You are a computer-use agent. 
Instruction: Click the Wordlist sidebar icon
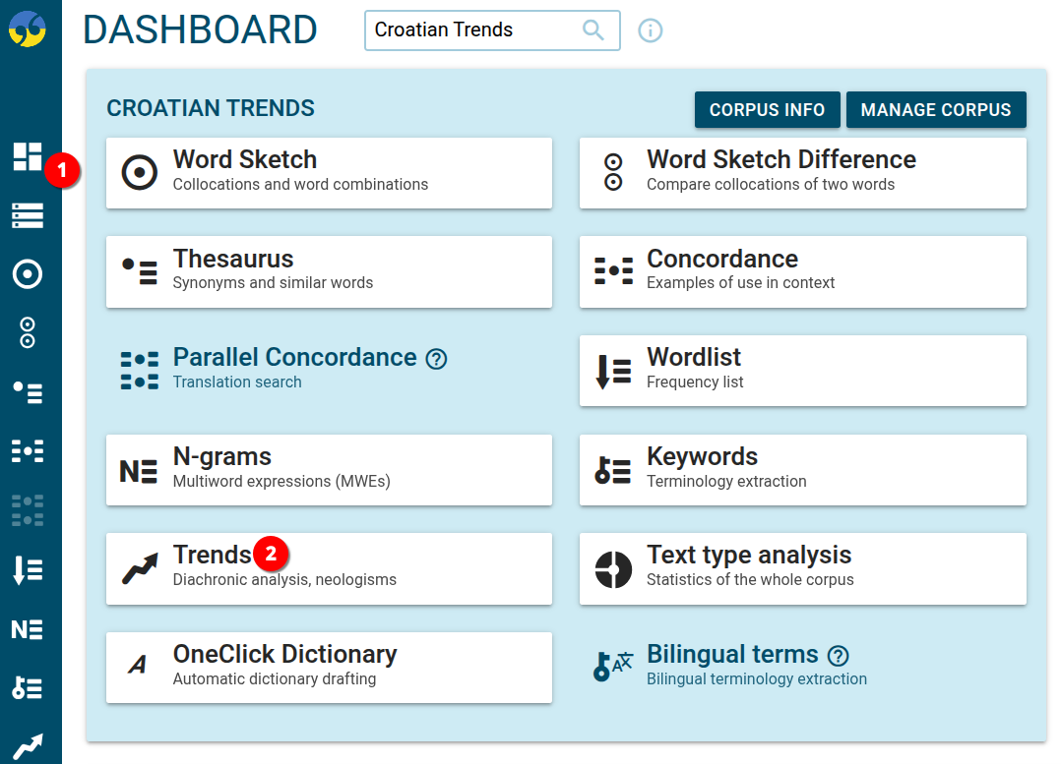(x=28, y=569)
